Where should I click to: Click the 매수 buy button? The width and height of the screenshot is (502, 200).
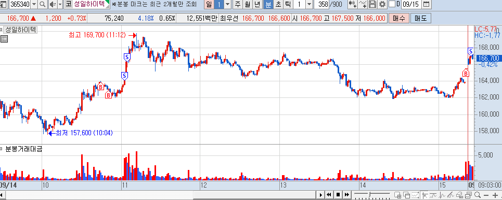pyautogui.click(x=398, y=18)
